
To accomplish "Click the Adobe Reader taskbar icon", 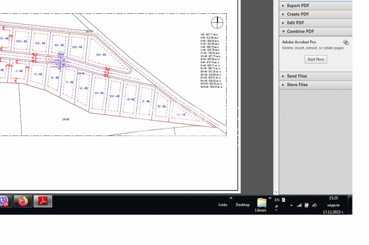I will (x=43, y=202).
